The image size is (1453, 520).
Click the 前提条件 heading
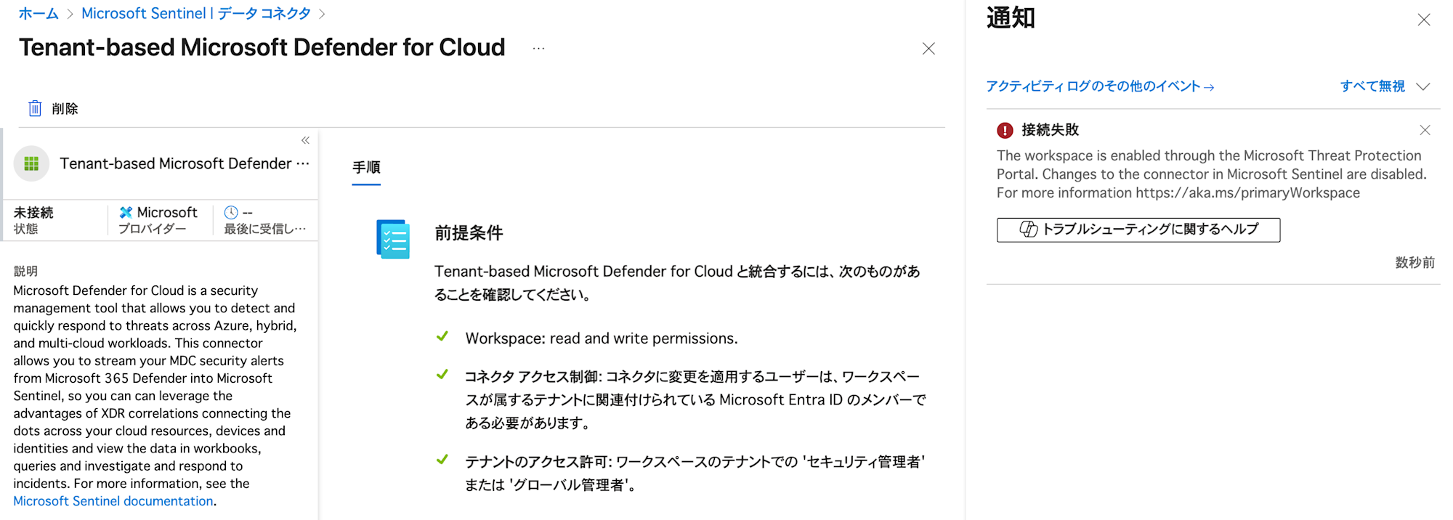469,233
